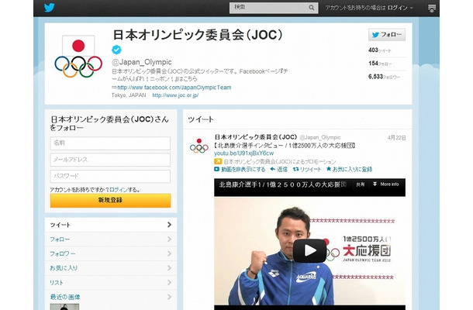Open the youtu.be/U91xjBxY6cw link
The height and width of the screenshot is (310, 473).
click(x=244, y=153)
